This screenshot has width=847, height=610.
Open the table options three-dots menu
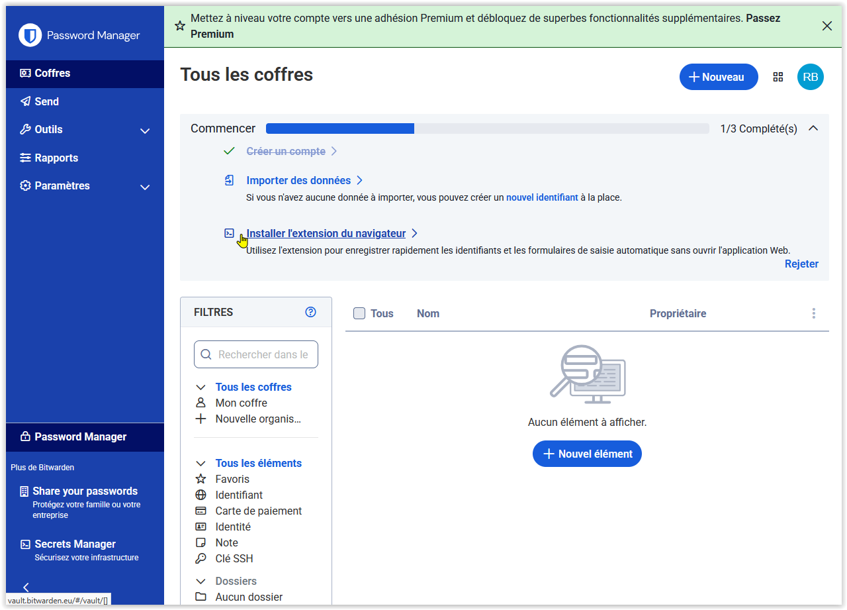pos(813,313)
